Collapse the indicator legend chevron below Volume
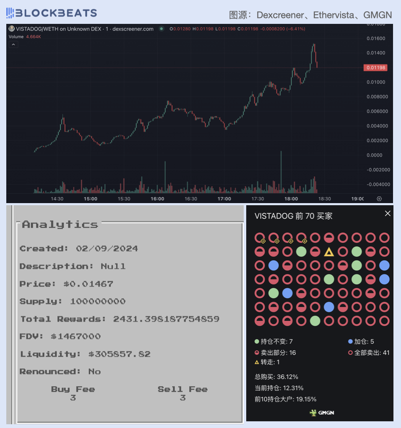 13,45
